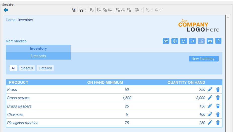This screenshot has width=233, height=132.
Task: Open the Merchandise link
Action: [16, 41]
